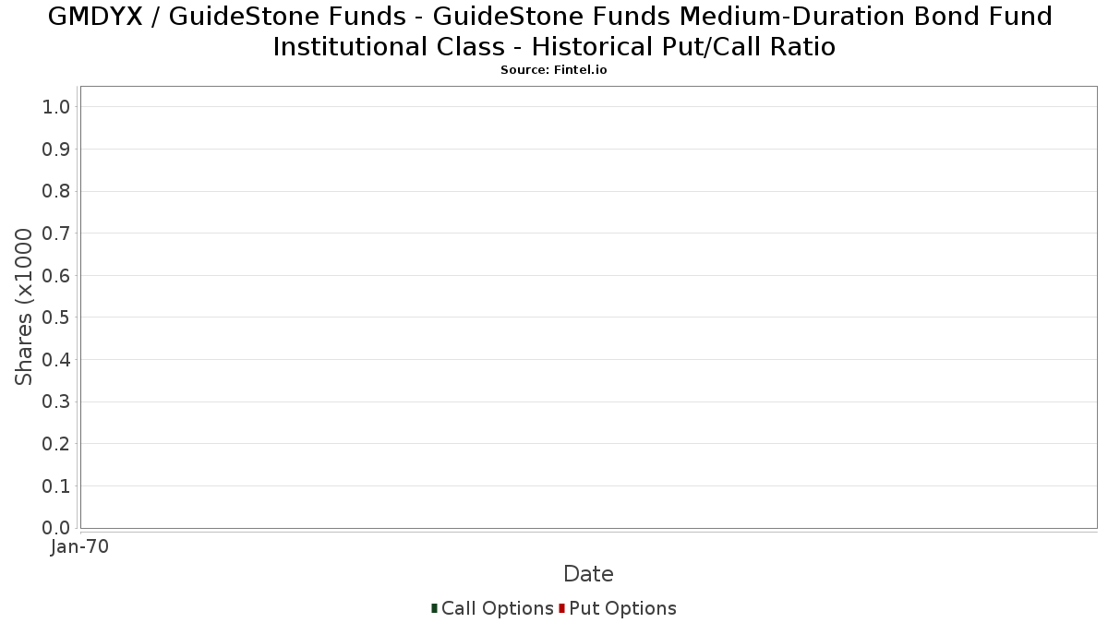
Task: Click the red Put Options legend swatch
Action: [561, 608]
